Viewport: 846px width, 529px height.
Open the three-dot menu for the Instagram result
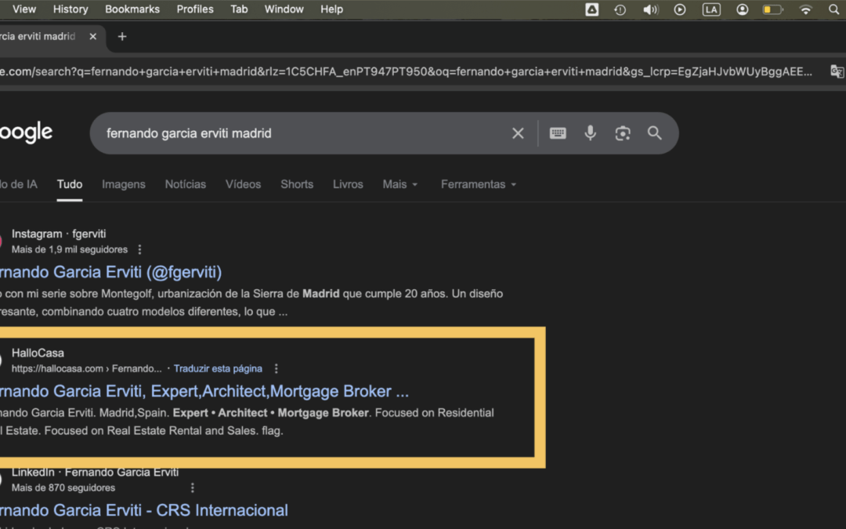(x=139, y=249)
